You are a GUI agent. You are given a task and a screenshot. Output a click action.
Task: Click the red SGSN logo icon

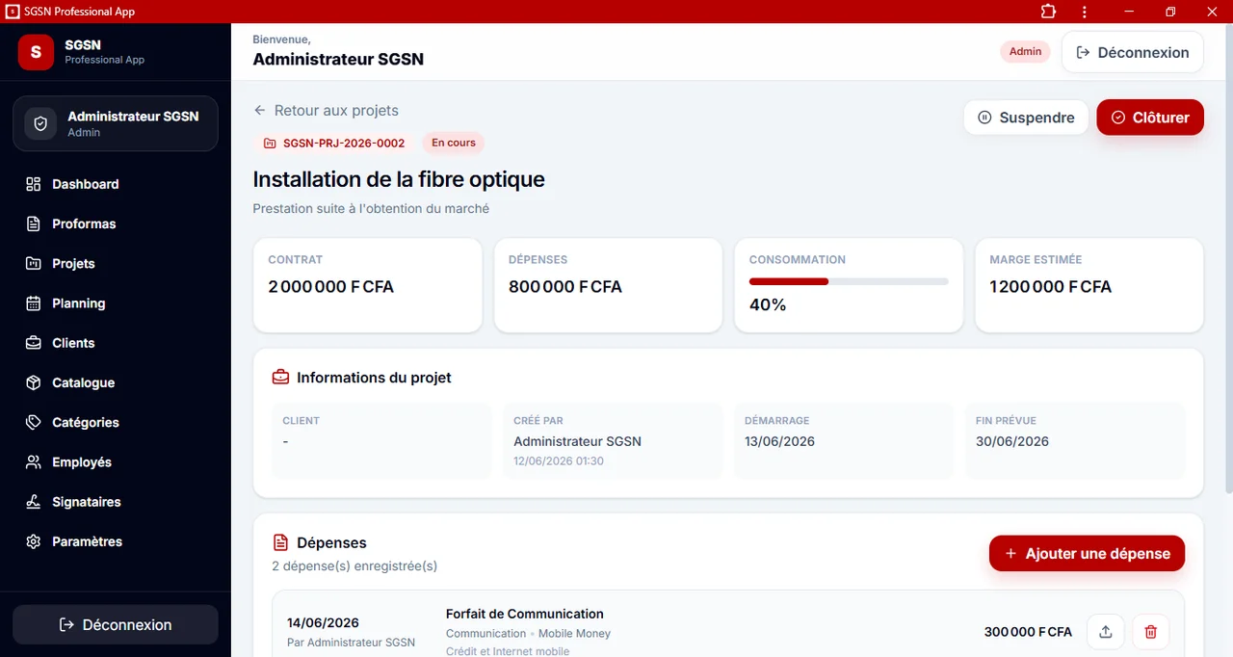36,52
